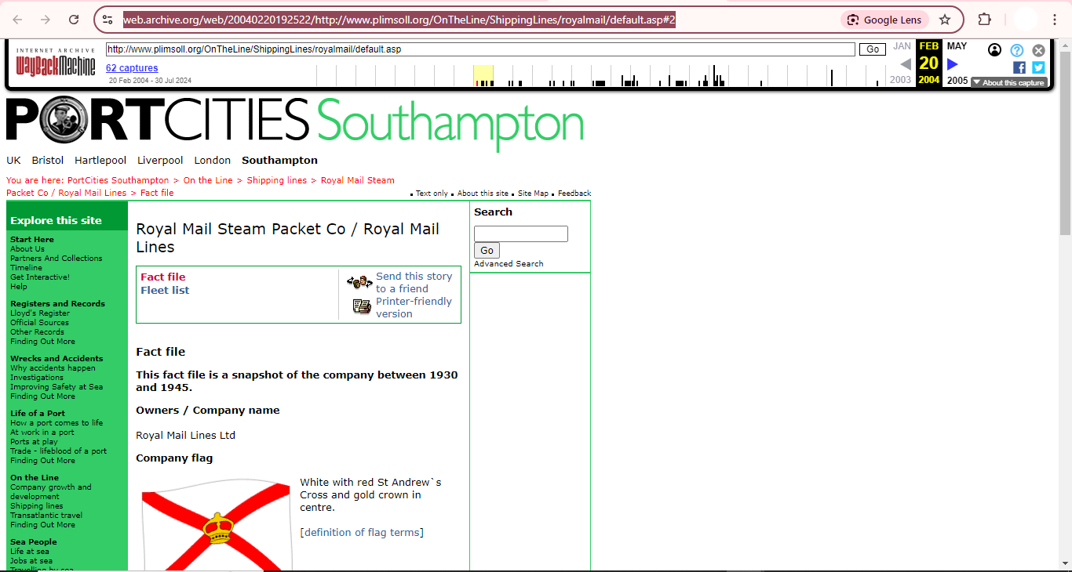Open Partners And Collections sidebar link

pos(57,259)
